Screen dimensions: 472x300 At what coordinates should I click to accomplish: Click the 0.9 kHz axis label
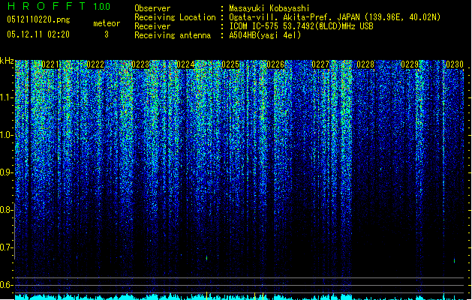click(x=6, y=172)
